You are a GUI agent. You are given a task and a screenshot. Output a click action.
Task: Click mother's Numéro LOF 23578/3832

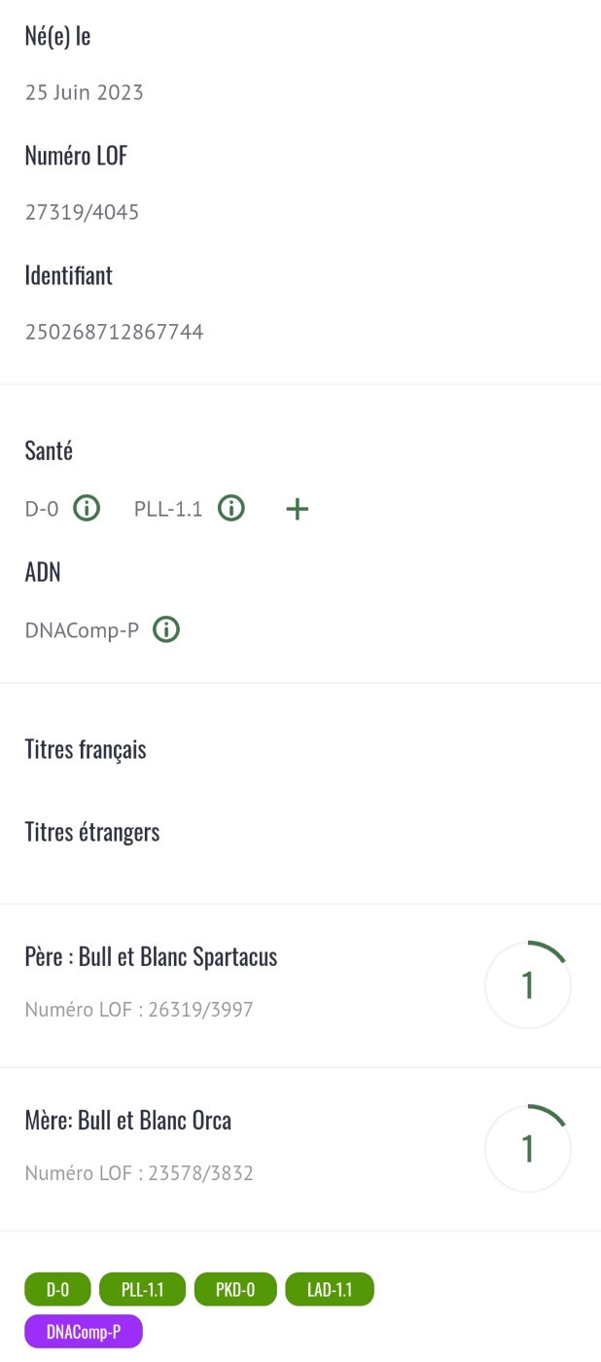point(139,1173)
